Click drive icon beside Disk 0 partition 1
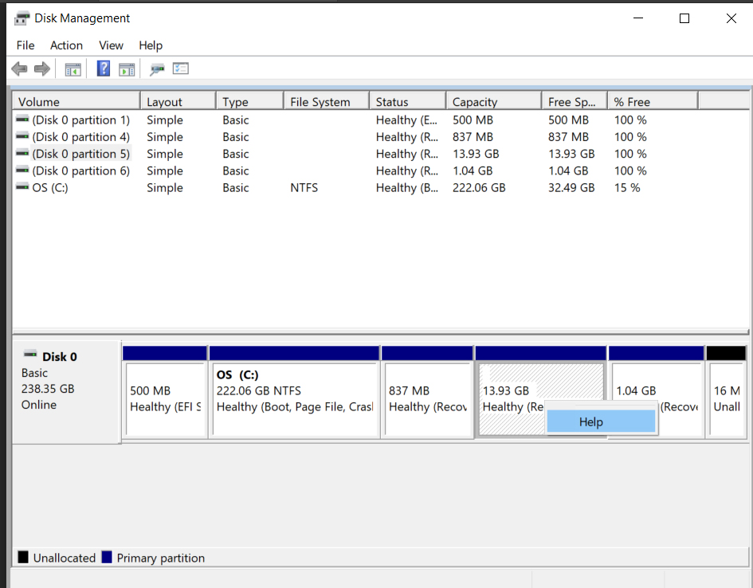Screen dimensions: 753x588 click(x=22, y=119)
